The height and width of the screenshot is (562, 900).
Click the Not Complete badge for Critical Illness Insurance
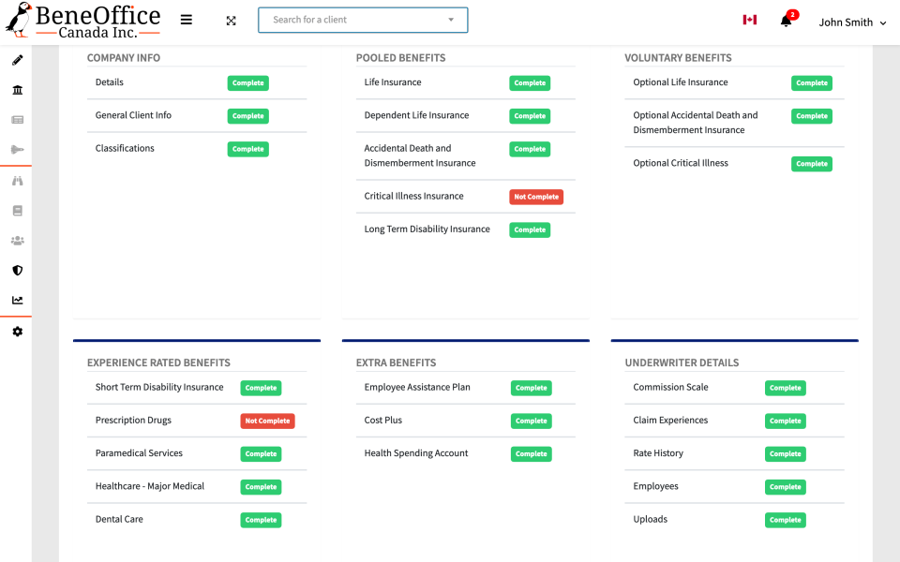pyautogui.click(x=535, y=197)
